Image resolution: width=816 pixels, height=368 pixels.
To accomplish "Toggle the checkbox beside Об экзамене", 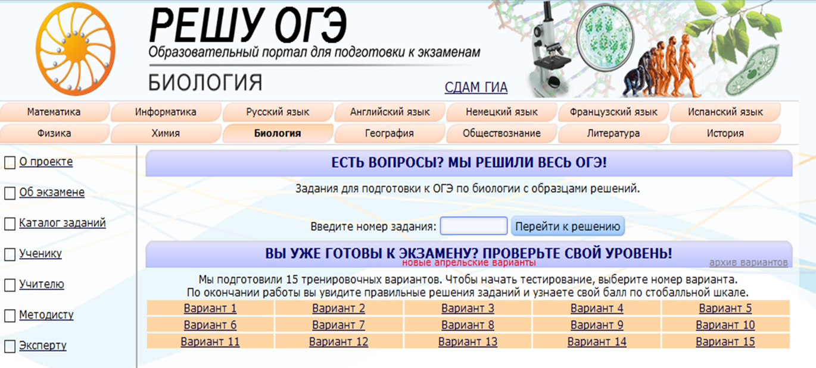I will (x=10, y=193).
